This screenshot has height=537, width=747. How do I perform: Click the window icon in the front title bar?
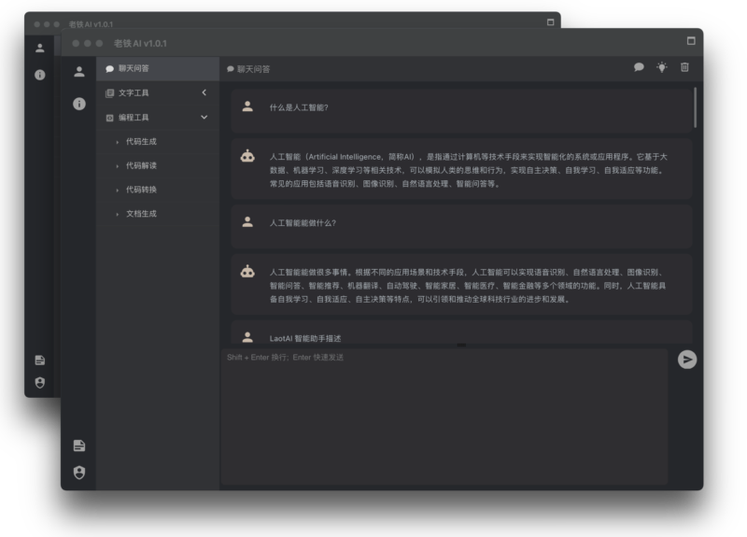point(691,41)
